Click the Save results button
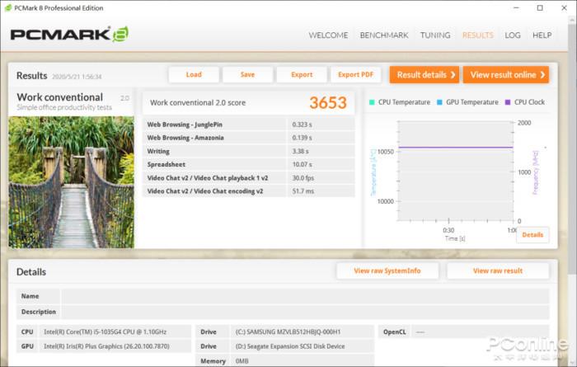Screen dimensions: 577x367 click(247, 75)
